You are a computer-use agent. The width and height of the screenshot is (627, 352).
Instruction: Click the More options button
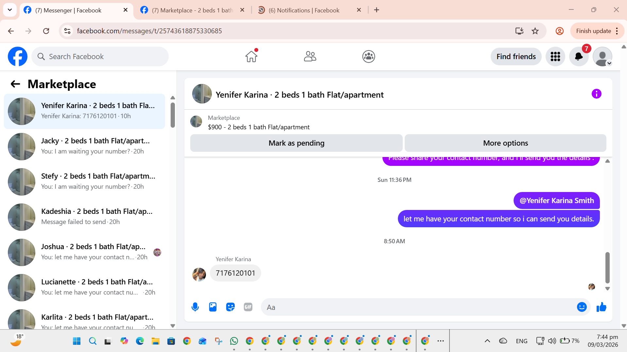click(505, 143)
